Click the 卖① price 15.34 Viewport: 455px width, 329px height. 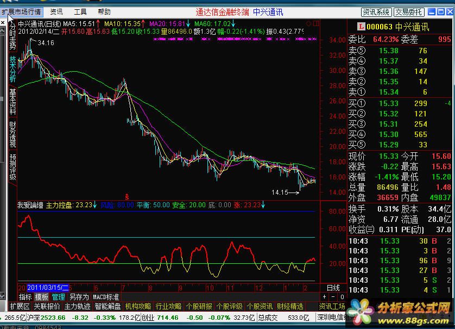[389, 92]
